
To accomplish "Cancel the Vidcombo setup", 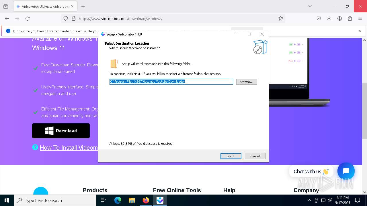I will coord(255,156).
